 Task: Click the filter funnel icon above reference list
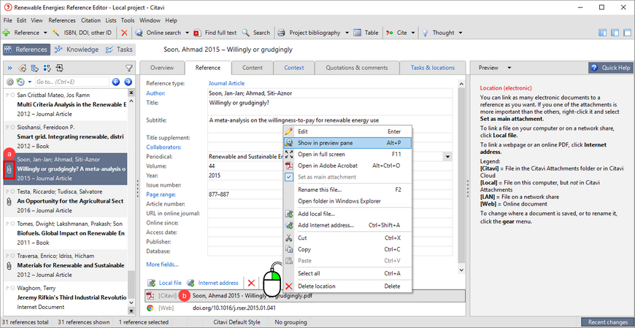click(128, 68)
